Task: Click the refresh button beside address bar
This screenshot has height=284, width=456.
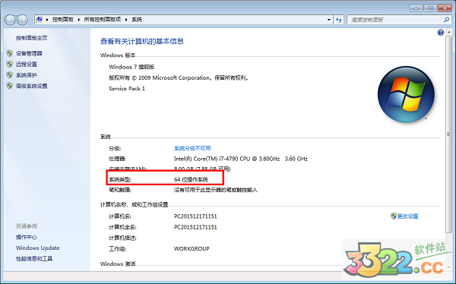Action: coord(339,20)
